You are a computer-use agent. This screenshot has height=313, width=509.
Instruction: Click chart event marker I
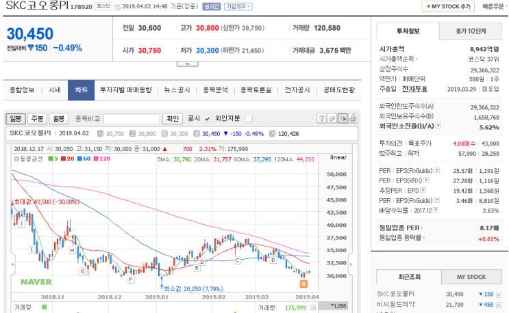coord(32,249)
